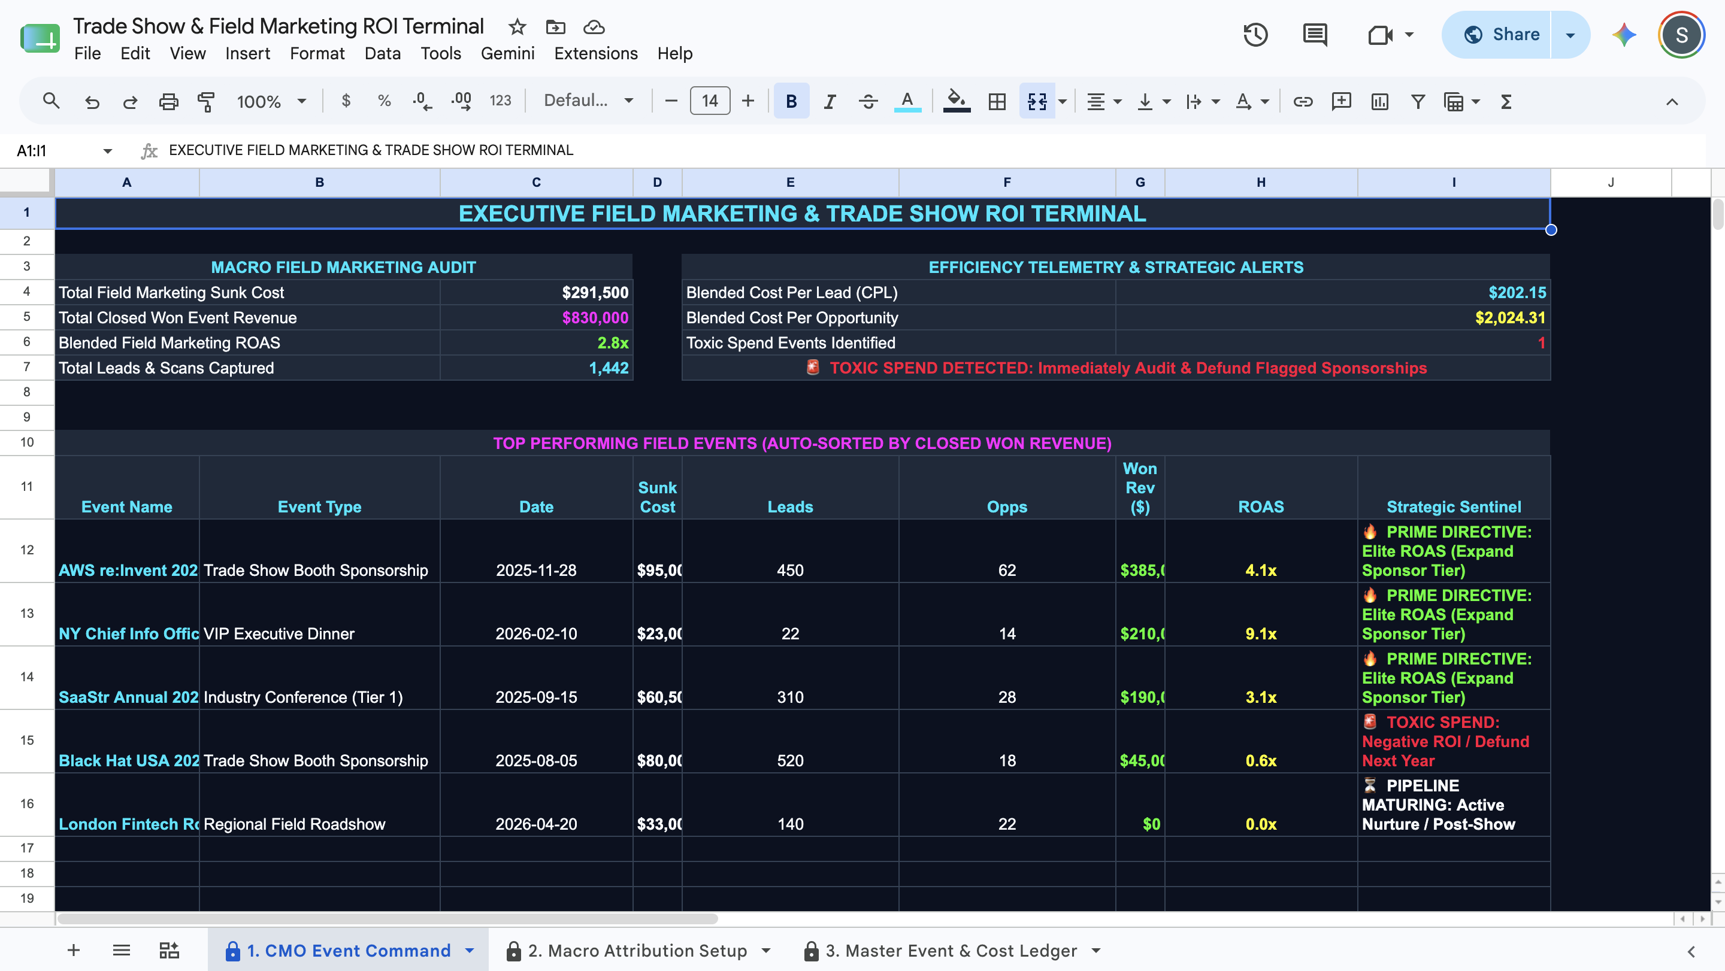Activate the paint format tool
1725x971 pixels.
click(x=206, y=101)
